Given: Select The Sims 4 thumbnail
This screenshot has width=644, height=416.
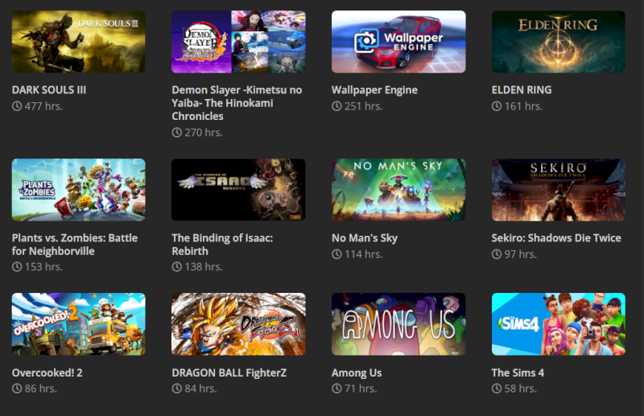Looking at the screenshot, I should click(559, 324).
